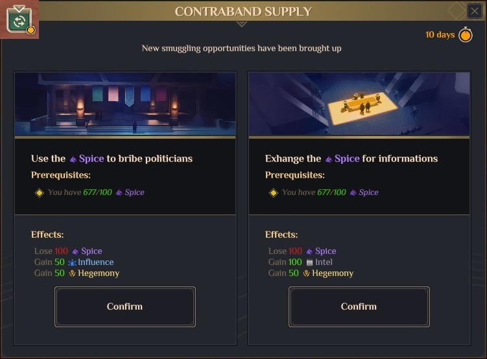
Task: Click the Intel icon in information effects
Action: 309,262
